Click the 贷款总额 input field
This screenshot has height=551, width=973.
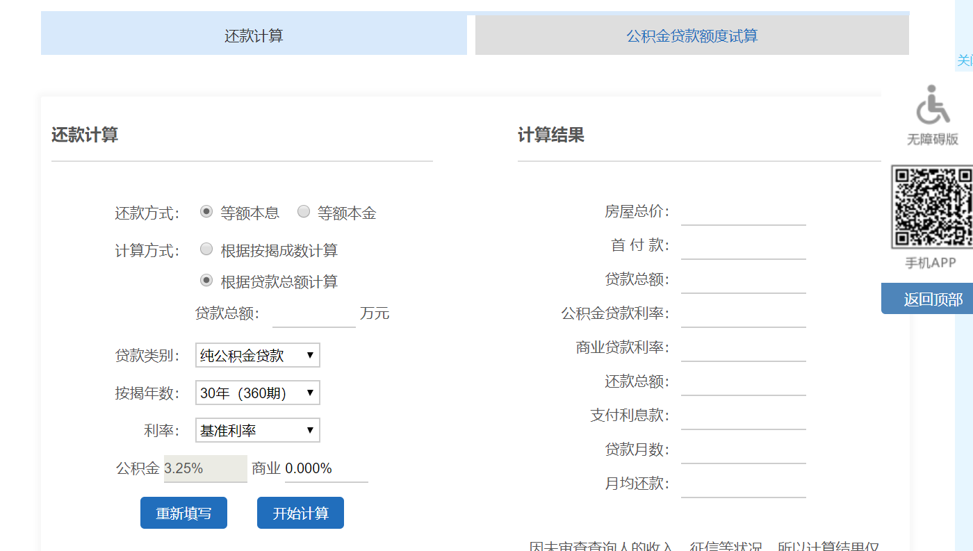click(x=313, y=313)
